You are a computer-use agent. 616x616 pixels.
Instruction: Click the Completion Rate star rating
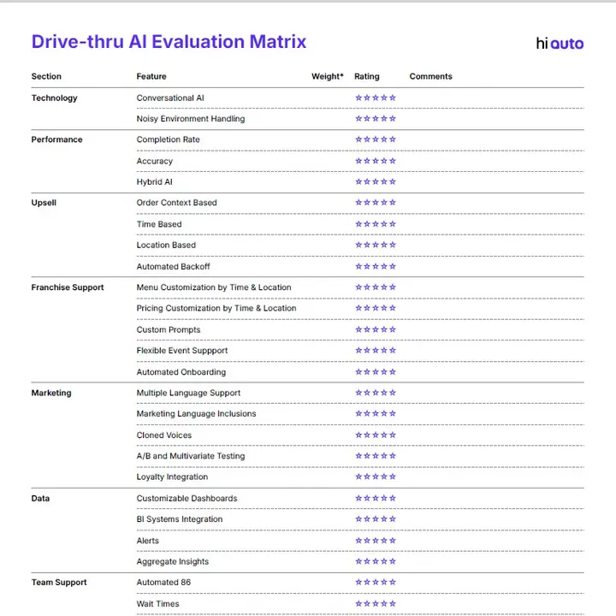click(376, 139)
